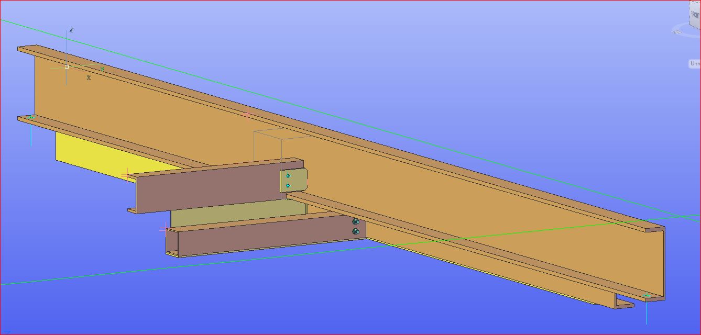Viewport: 701px width, 335px height.
Task: Select the shear tab plate with rounded corners
Action: [x=296, y=181]
